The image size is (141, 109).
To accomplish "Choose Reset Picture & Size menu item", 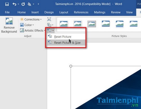I will 66,42.
